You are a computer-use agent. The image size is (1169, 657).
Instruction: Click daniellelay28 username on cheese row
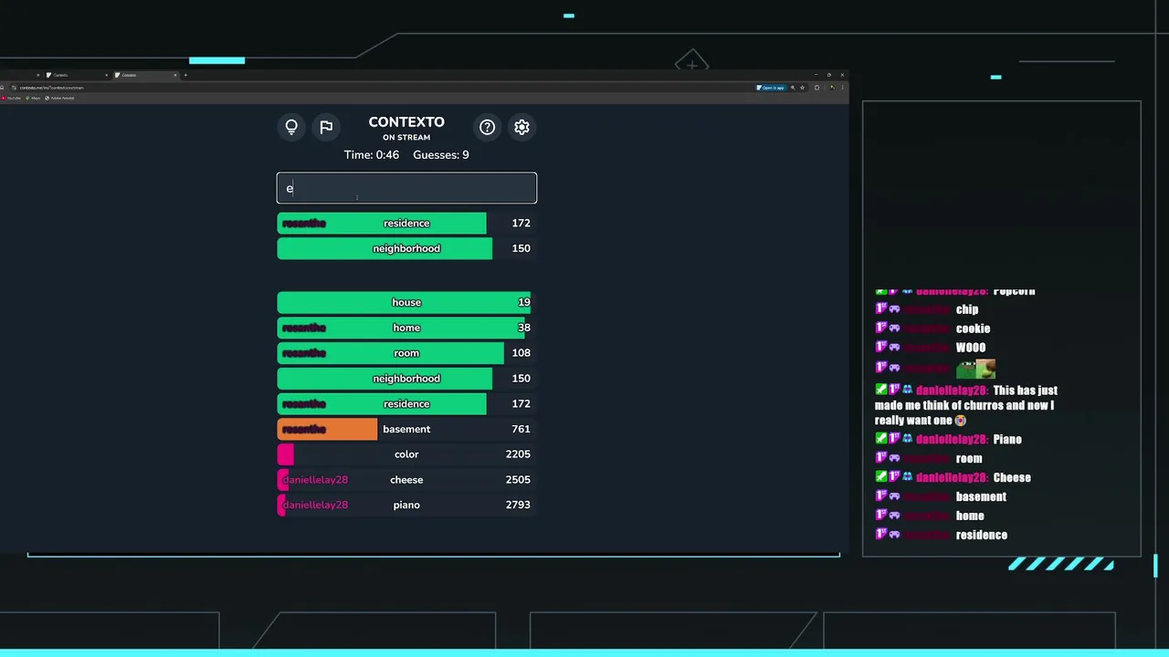click(x=315, y=479)
